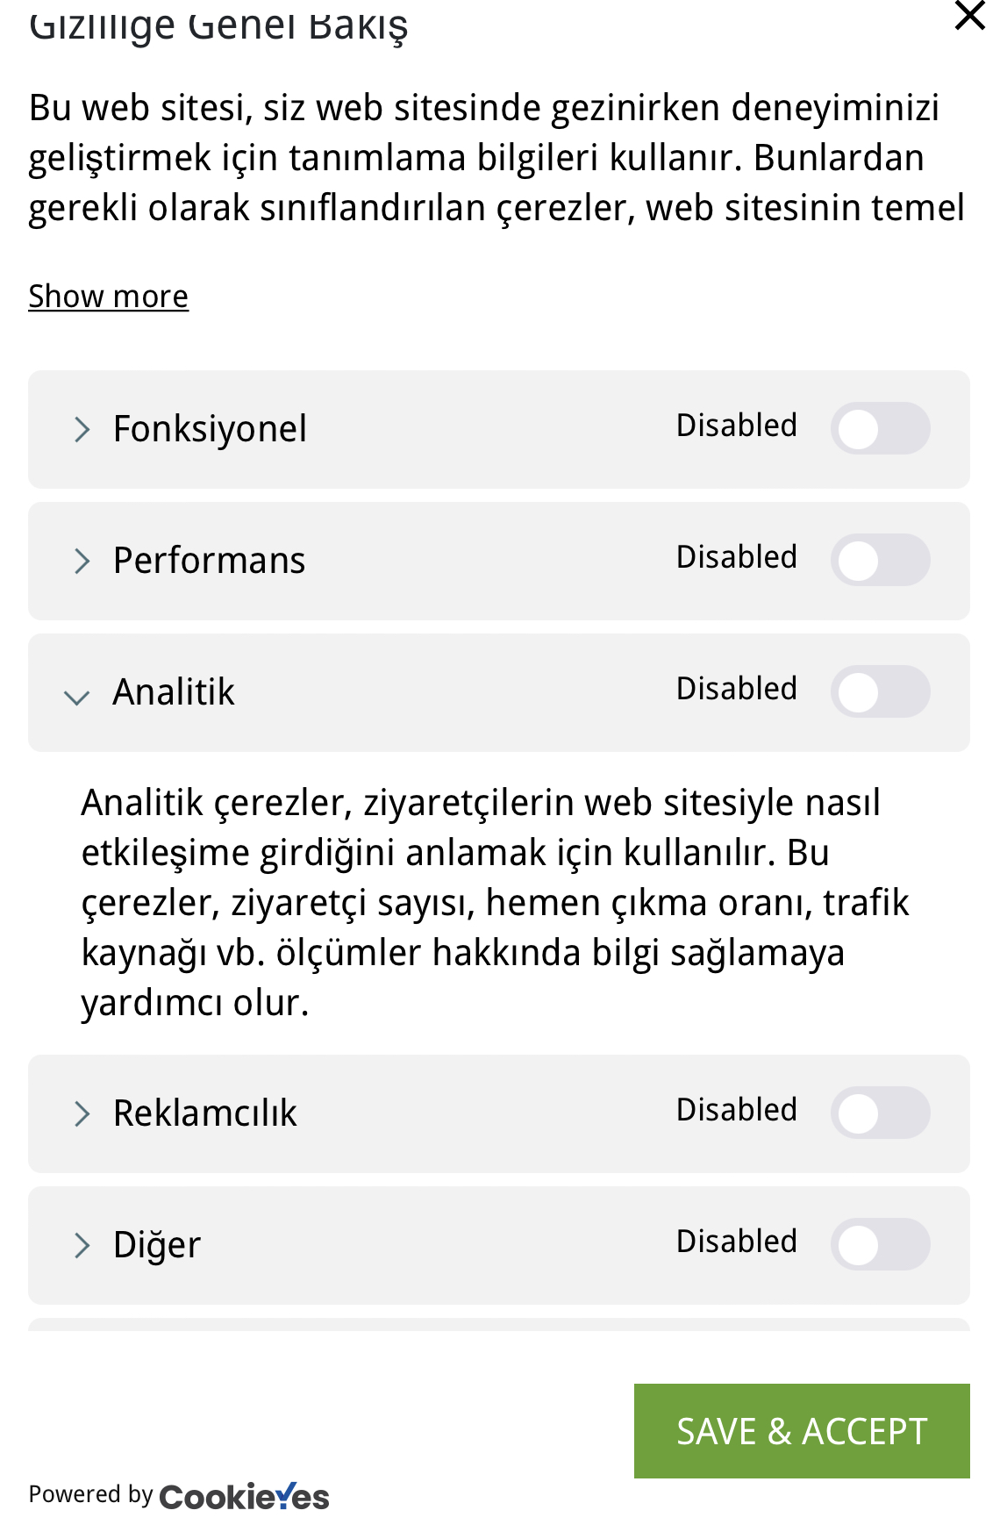Enable the Reklamcılık cookies toggle
1007x1539 pixels.
pyautogui.click(x=880, y=1113)
